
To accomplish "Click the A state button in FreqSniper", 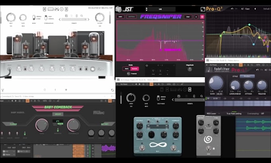I will tap(196, 17).
